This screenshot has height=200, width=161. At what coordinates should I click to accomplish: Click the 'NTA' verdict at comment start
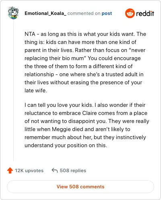pyautogui.click(x=30, y=34)
